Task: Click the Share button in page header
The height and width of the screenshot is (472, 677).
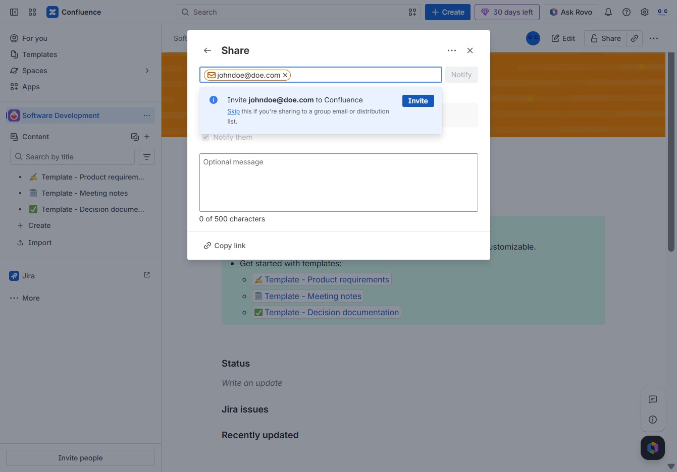Action: pos(606,38)
